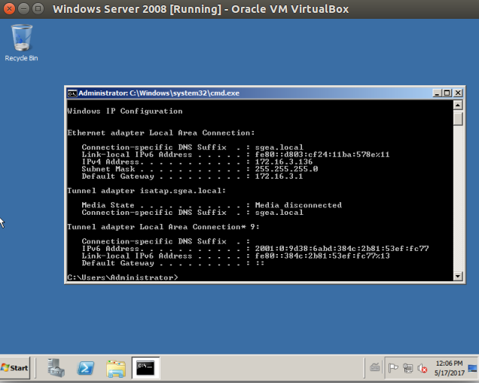Click the network status tray icon
This screenshot has height=383, width=479.
407,368
